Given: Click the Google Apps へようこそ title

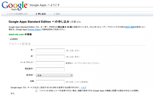Looking at the screenshot, I should (x=45, y=5).
